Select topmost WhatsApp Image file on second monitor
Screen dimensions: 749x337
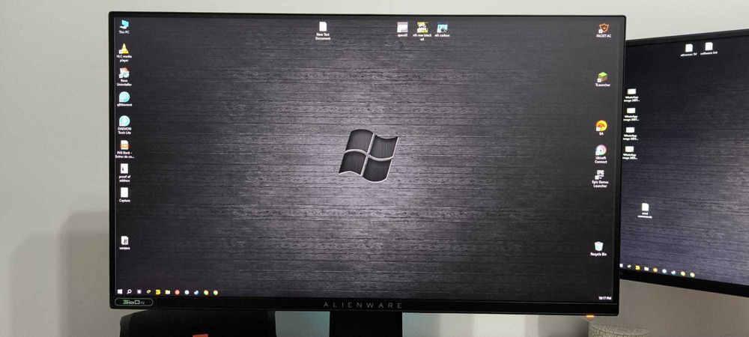click(x=631, y=95)
